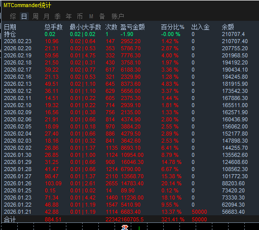259x230 pixels.
Task: Click the 次数 column header
Action: click(x=111, y=27)
